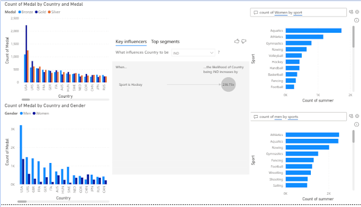
Task: Open the IND country dropdown
Action: click(193, 53)
